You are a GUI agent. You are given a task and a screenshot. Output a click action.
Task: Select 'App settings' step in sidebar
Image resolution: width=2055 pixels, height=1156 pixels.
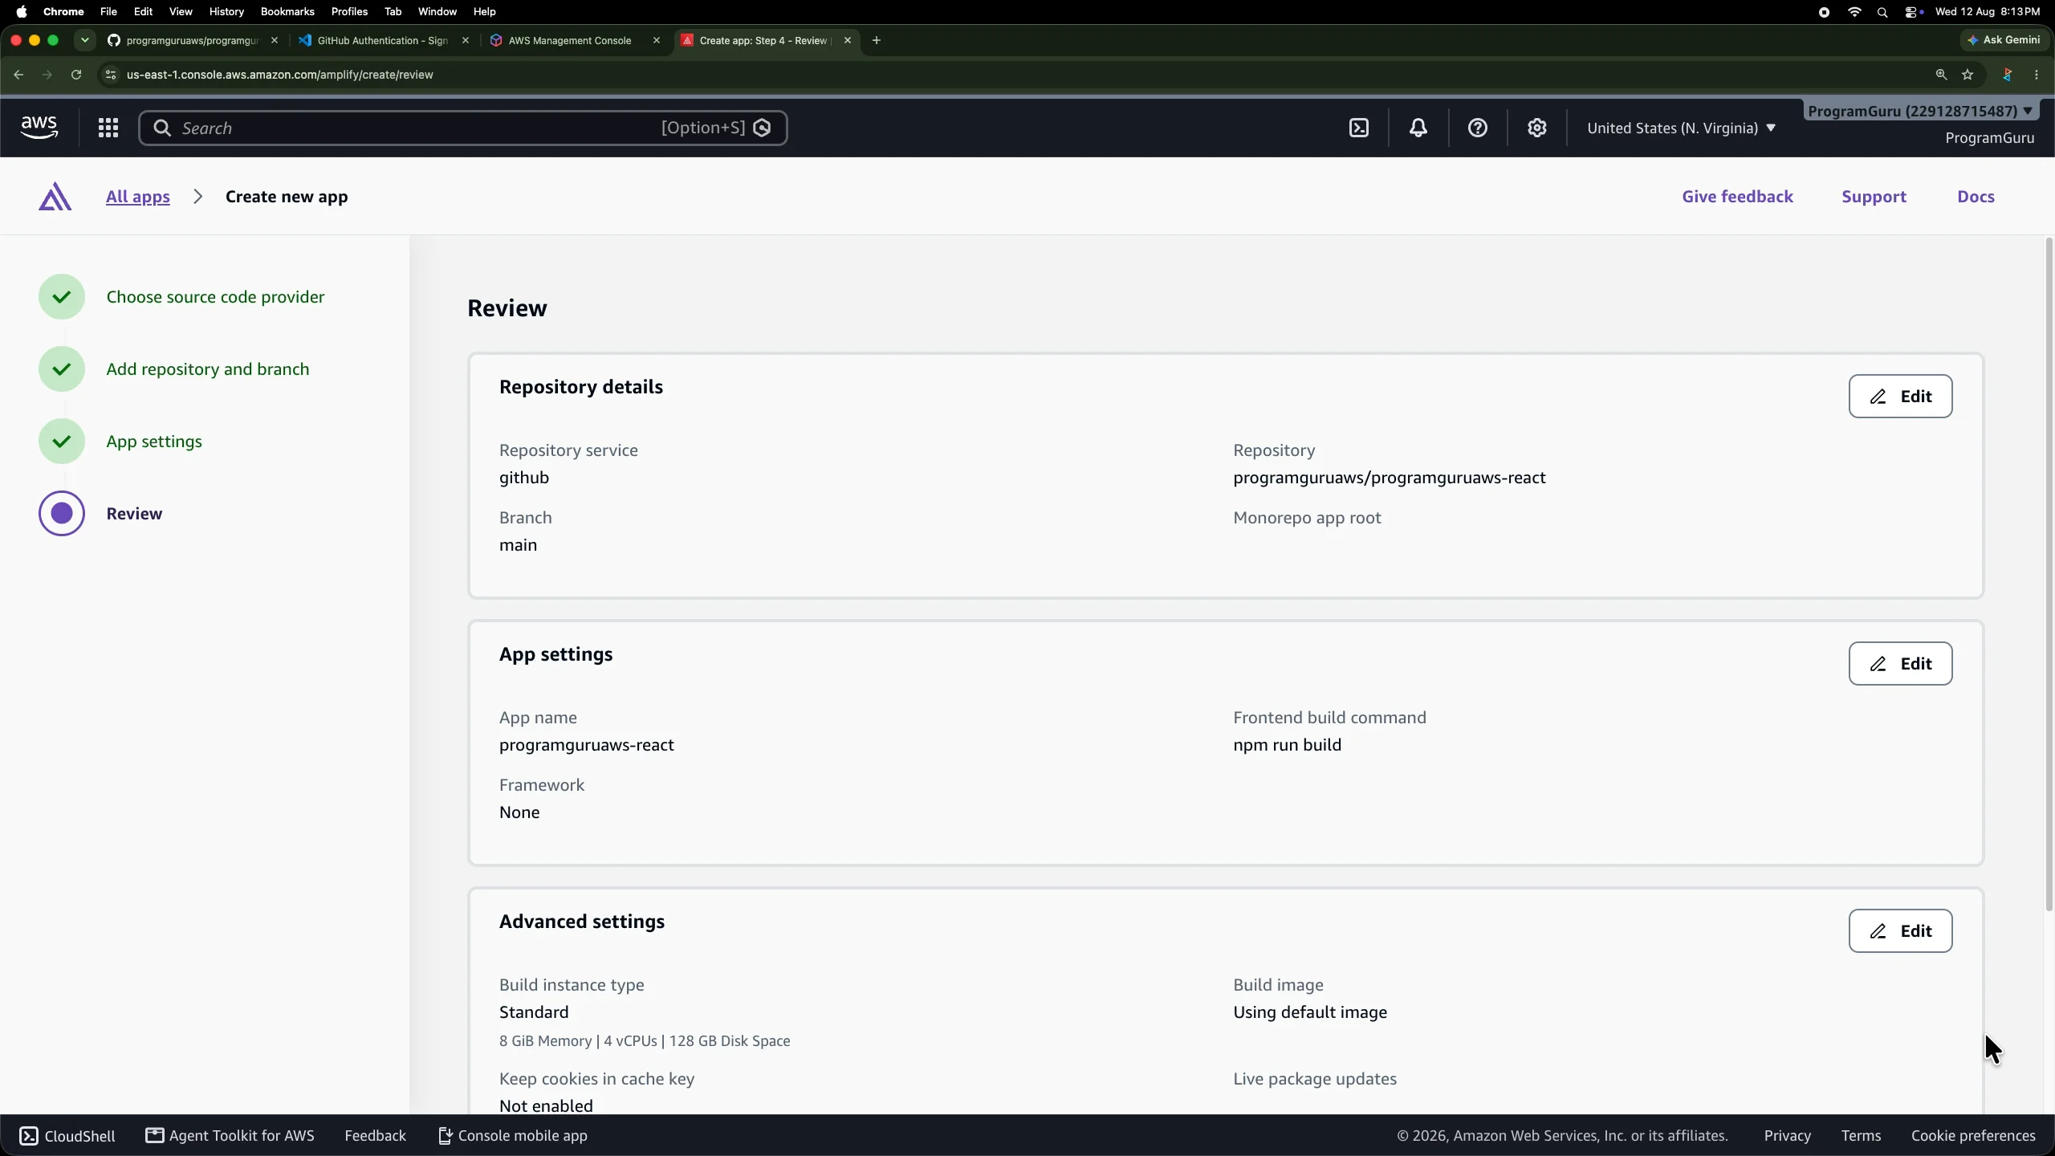tap(154, 442)
